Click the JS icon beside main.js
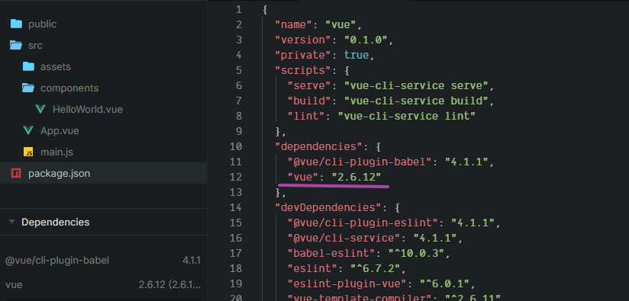The height and width of the screenshot is (301, 629). 28,152
